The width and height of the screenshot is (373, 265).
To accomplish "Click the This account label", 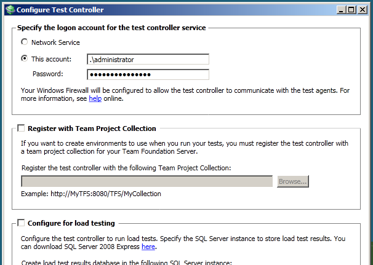I will [51, 59].
